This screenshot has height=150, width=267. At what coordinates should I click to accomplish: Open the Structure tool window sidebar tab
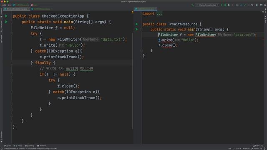point(1,26)
